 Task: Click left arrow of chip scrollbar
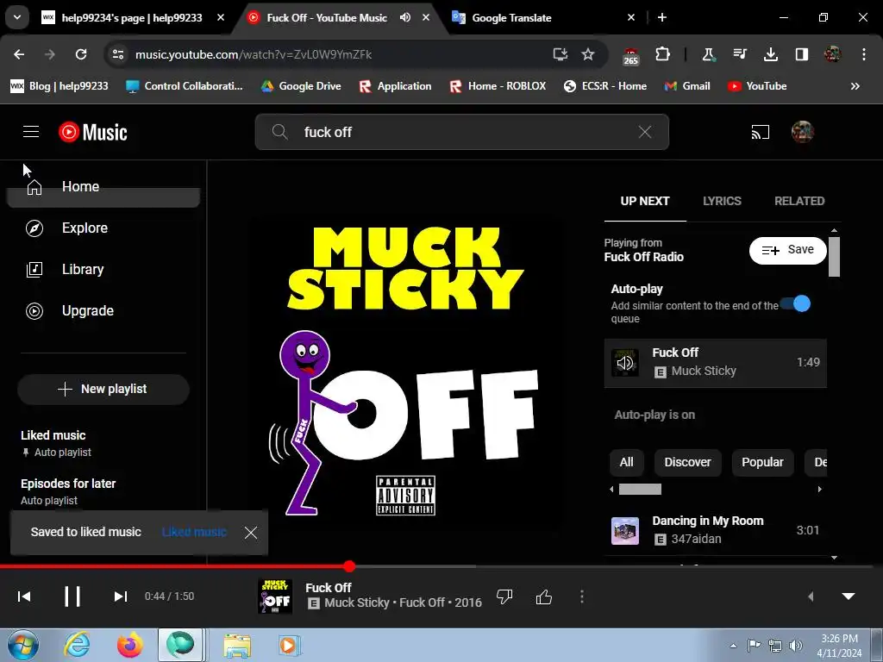tap(611, 490)
